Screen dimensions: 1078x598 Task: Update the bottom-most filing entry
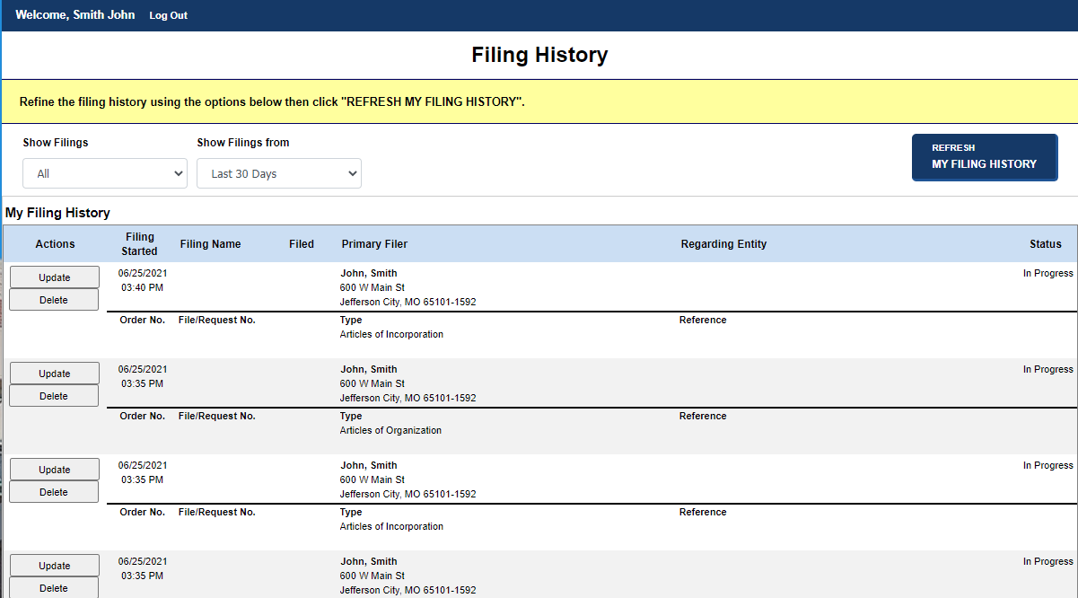(54, 565)
